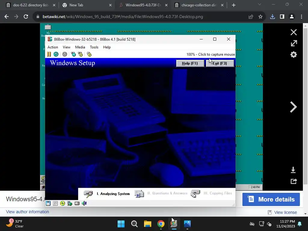This screenshot has height=231, width=308.
Task: Open Chrome tab search dropdown arrow
Action: 260,4
